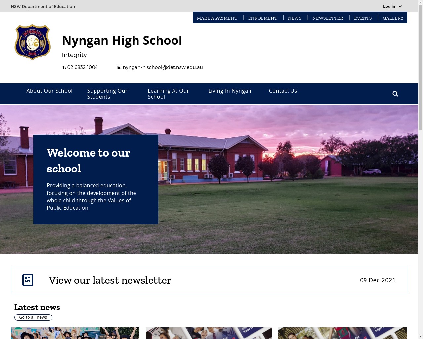423x339 pixels.
Task: Expand the About Our School menu
Action: tap(49, 91)
